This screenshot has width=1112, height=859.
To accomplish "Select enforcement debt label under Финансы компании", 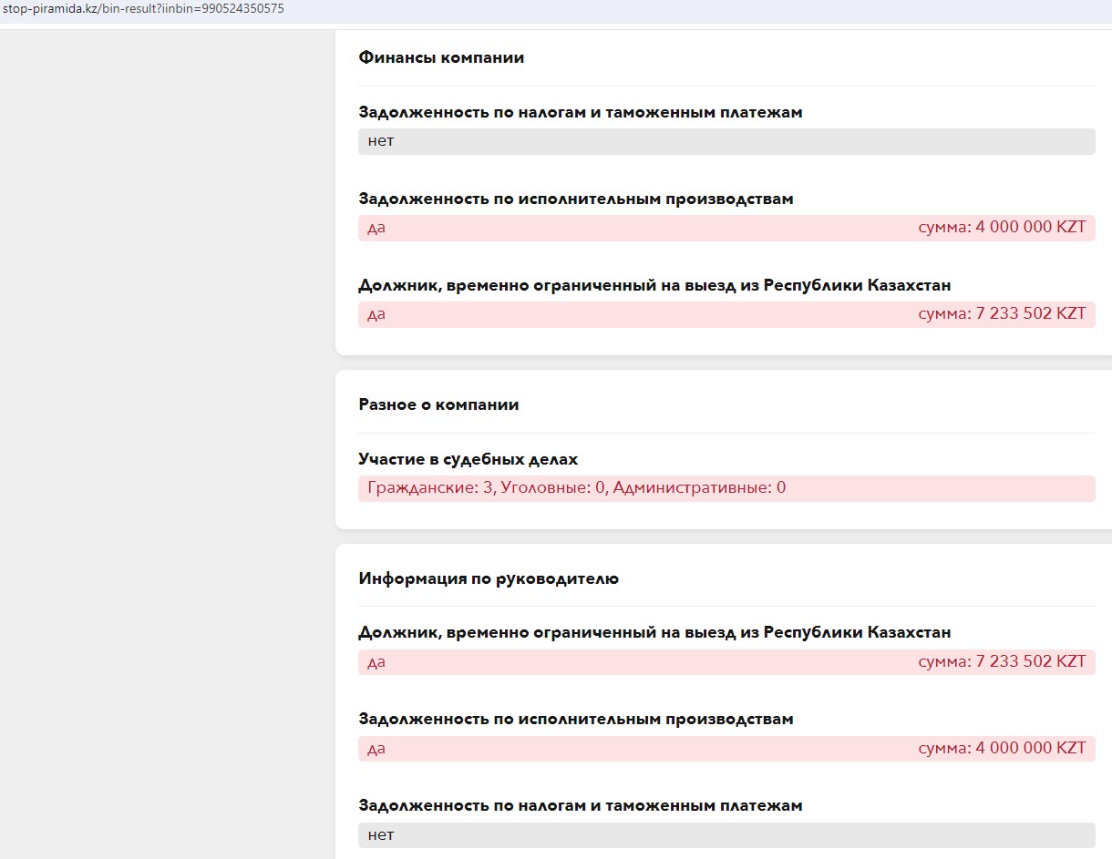I will coord(575,199).
